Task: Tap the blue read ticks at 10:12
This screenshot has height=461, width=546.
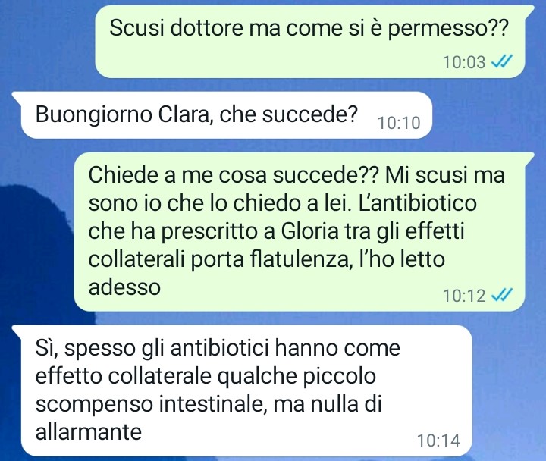Action: coord(501,295)
